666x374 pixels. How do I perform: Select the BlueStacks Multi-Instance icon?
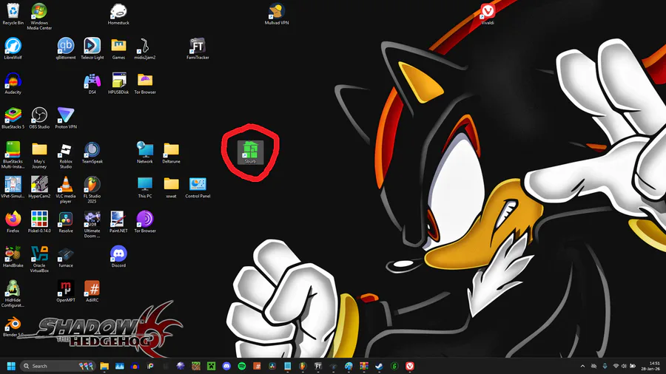pos(13,155)
